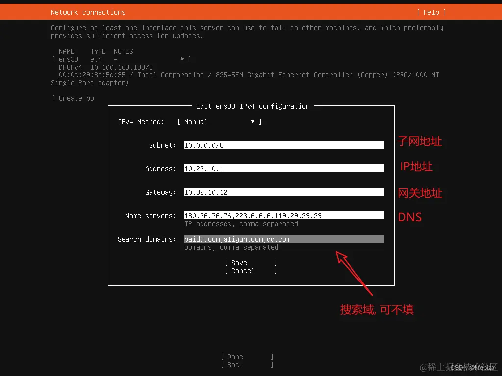
Task: Focus the Address input field
Action: point(284,168)
